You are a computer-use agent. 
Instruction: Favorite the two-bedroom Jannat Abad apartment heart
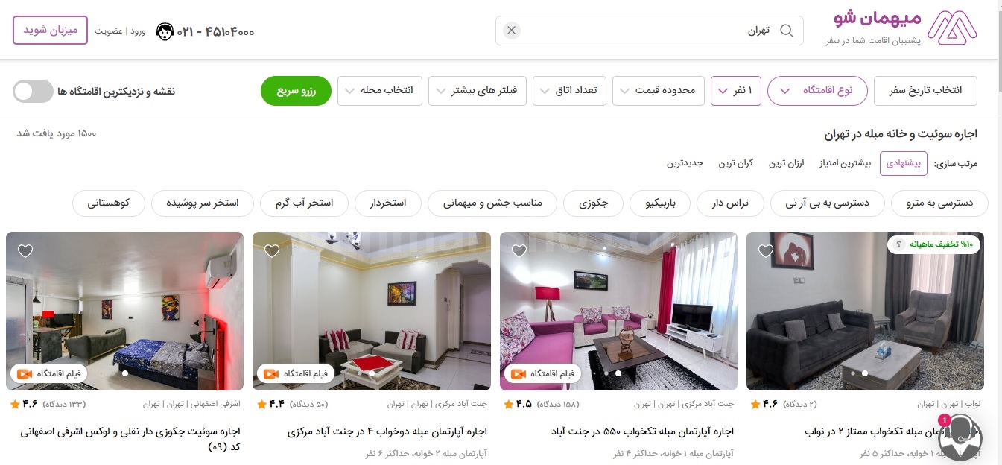[x=272, y=251]
